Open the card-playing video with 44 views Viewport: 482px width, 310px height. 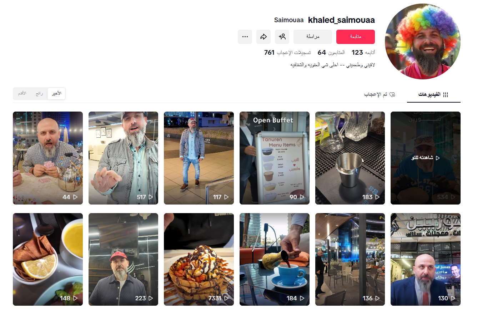tap(48, 158)
